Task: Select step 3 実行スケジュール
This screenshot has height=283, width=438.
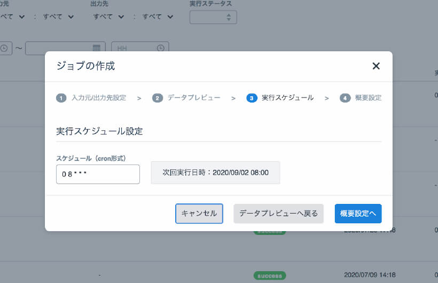Action: pyautogui.click(x=280, y=98)
